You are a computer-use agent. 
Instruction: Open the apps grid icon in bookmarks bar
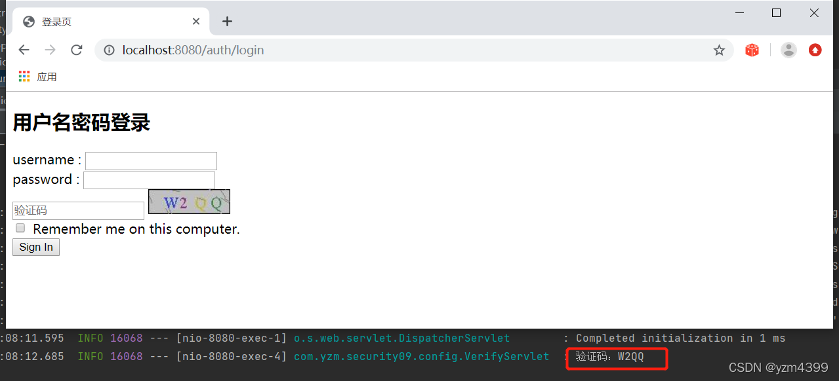coord(24,77)
